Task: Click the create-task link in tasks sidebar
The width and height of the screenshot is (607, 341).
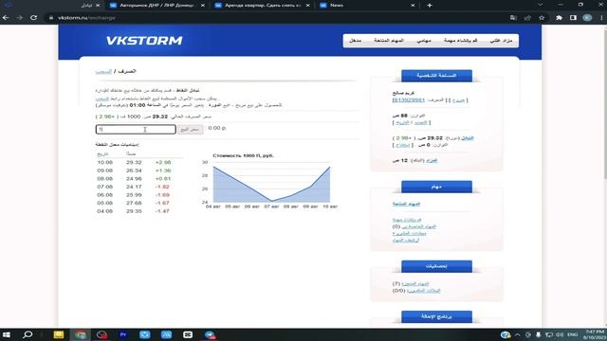Action: (x=407, y=220)
